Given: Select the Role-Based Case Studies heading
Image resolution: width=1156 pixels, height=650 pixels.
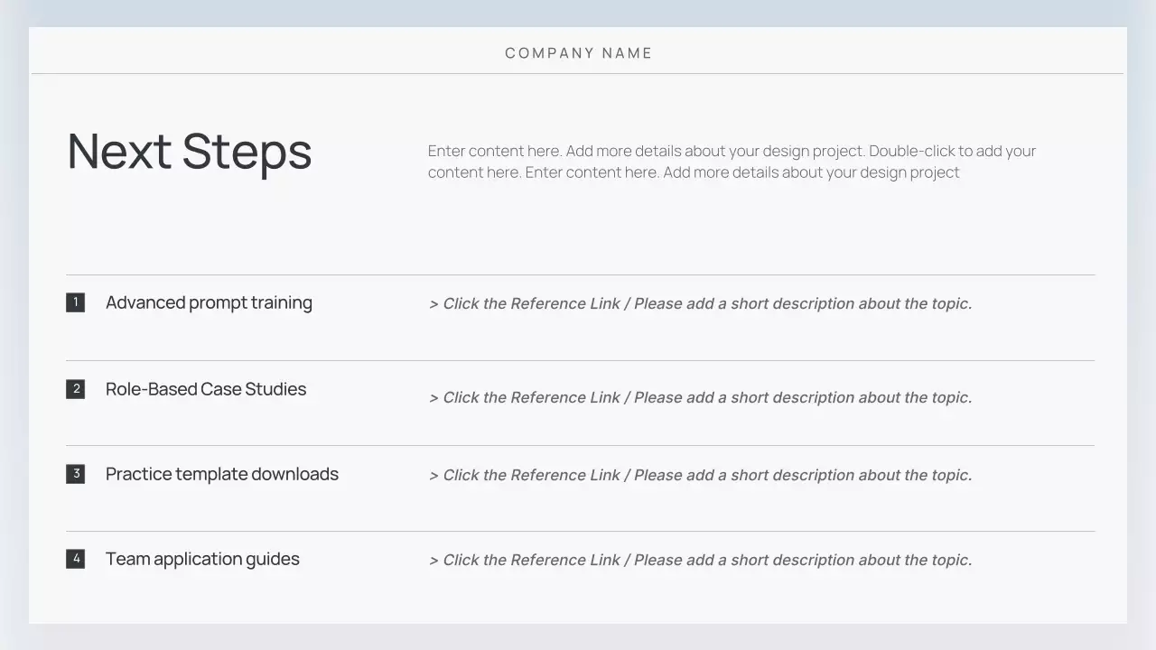Looking at the screenshot, I should pos(206,389).
